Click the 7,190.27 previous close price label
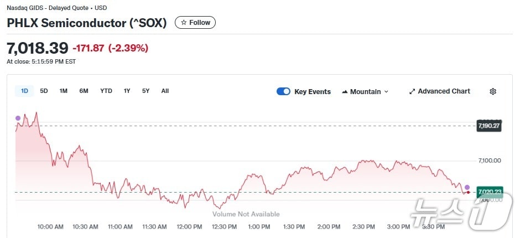520x238 pixels. click(x=489, y=126)
